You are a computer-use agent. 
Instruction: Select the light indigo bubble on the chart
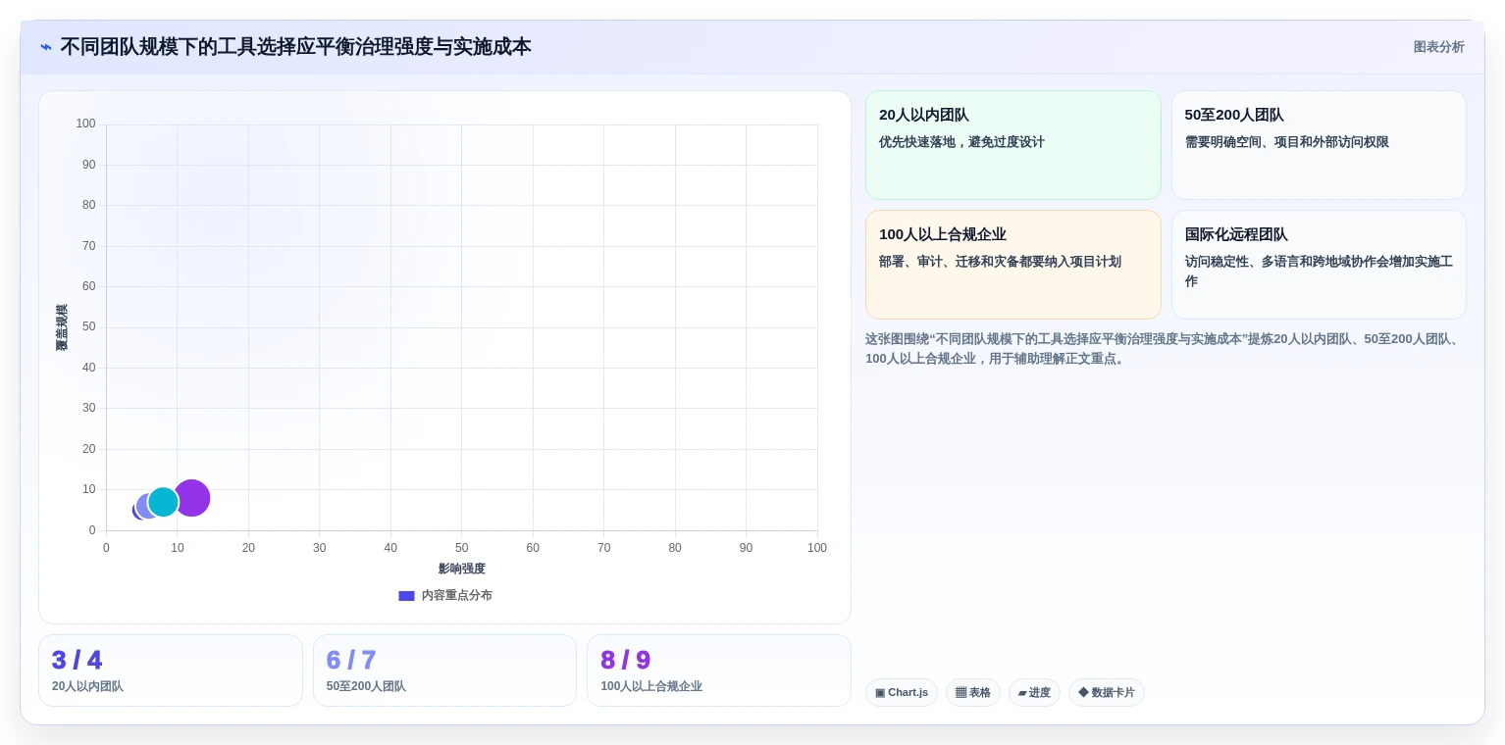[x=143, y=507]
